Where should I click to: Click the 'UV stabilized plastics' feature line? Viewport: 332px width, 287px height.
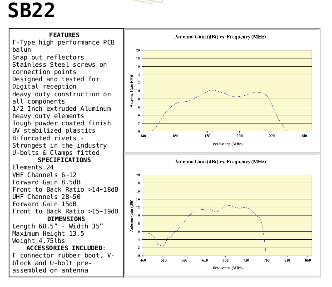(54, 130)
